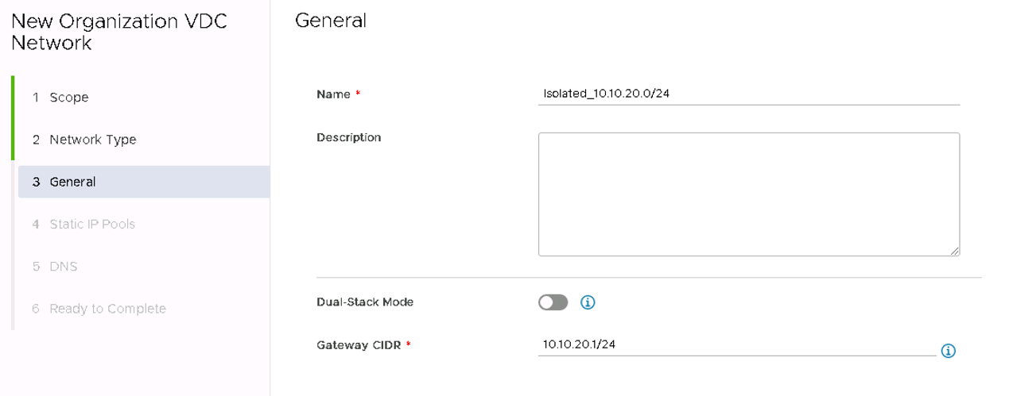The width and height of the screenshot is (1009, 396).
Task: Open the DNS wizard step
Action: click(x=63, y=266)
